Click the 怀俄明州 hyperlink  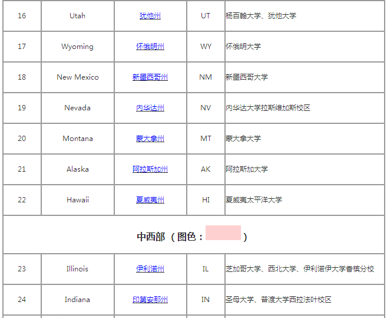click(150, 47)
